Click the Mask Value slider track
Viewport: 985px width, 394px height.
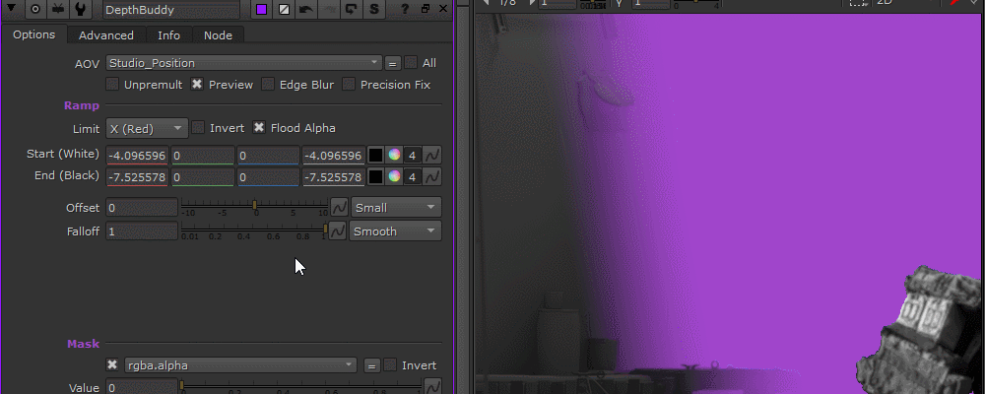(x=300, y=385)
